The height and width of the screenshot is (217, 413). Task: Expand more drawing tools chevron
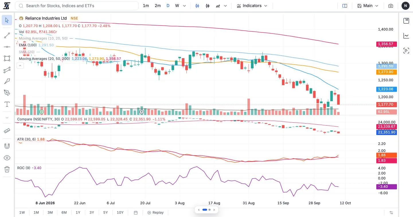tap(7, 118)
